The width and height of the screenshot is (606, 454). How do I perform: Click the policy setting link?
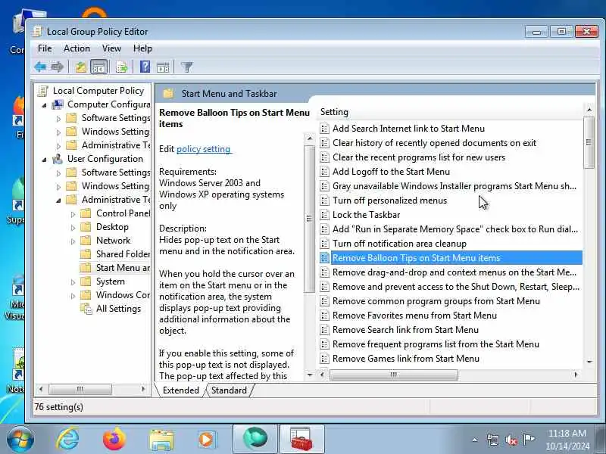203,149
